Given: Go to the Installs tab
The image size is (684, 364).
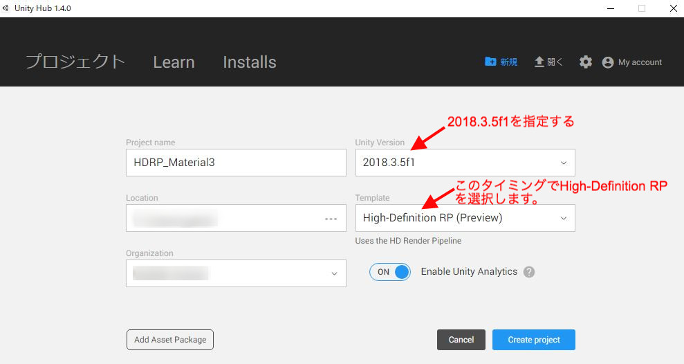Looking at the screenshot, I should [x=250, y=62].
